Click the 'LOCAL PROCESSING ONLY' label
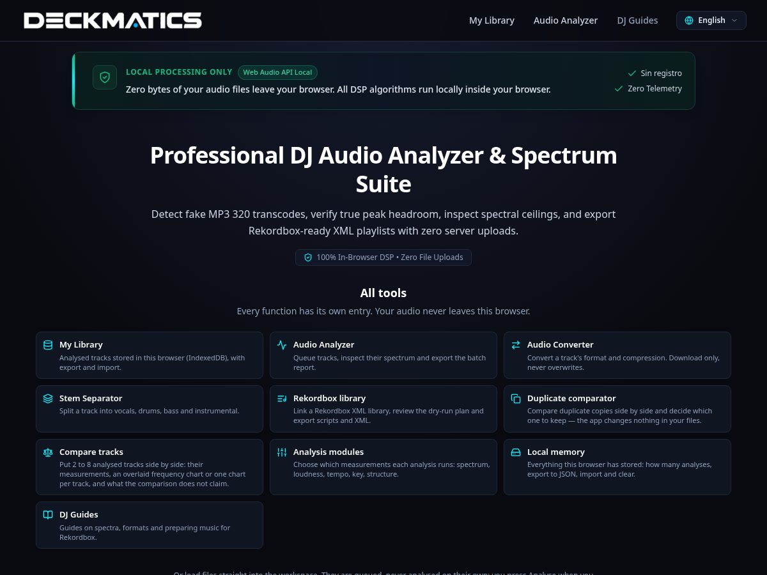Viewport: 767px width, 575px height. pos(179,72)
